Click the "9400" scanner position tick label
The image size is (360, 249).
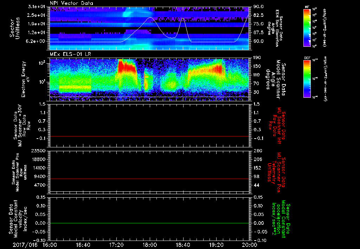40,177
